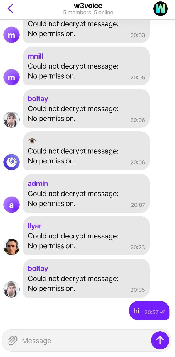This screenshot has height=357, width=175.
Task: Select the admin sender name
Action: [x=38, y=184]
